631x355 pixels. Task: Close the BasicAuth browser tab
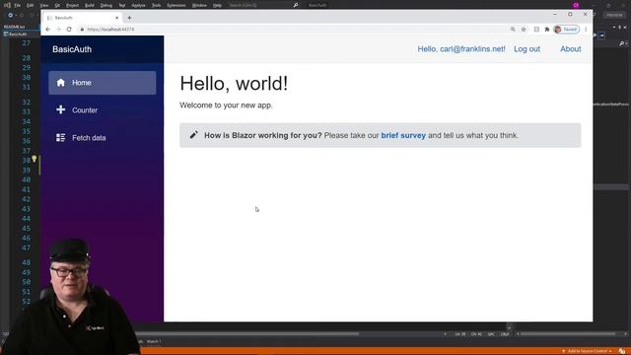pos(116,18)
